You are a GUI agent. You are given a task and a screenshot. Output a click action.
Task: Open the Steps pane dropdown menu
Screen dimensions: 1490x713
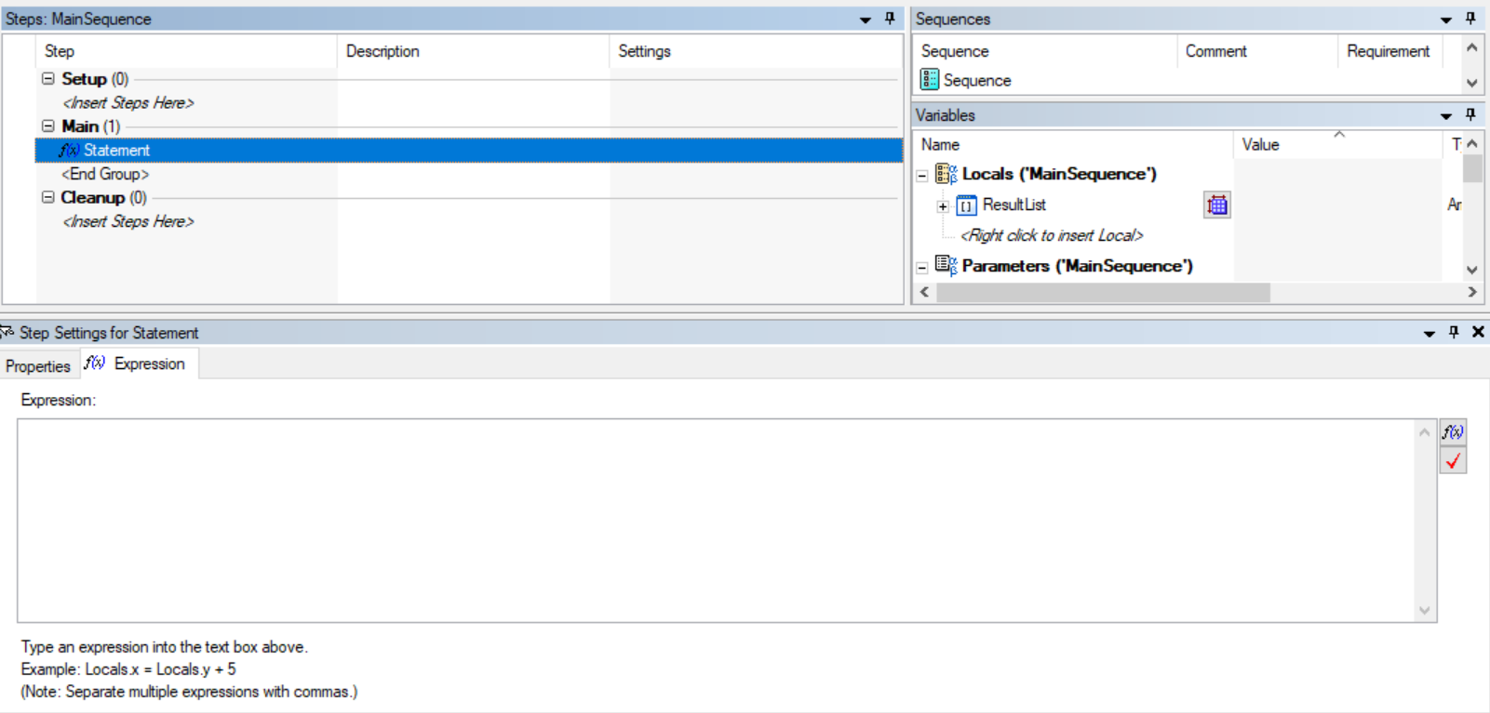pyautogui.click(x=866, y=20)
